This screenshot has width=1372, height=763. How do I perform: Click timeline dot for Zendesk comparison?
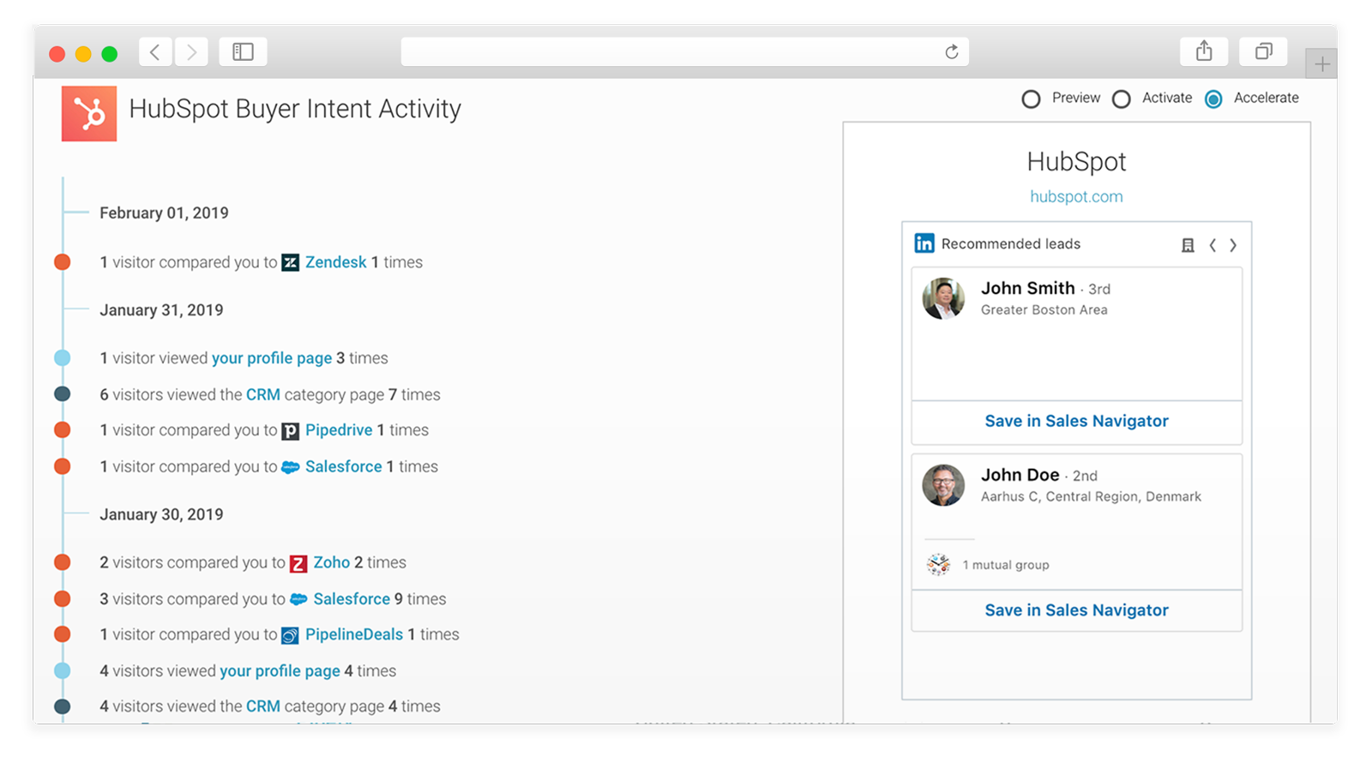click(x=63, y=262)
